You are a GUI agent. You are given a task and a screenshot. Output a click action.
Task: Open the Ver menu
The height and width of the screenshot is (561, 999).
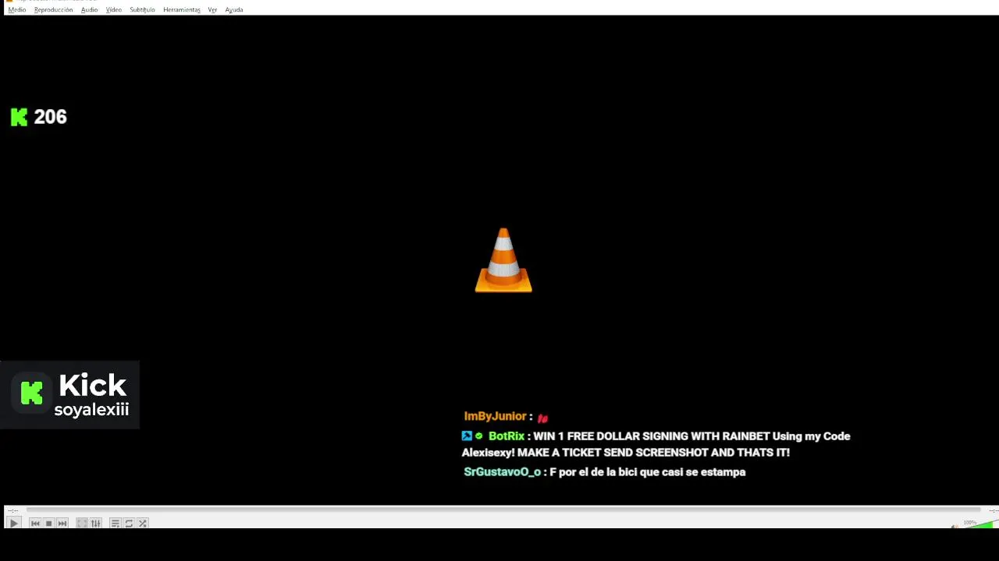(x=212, y=10)
